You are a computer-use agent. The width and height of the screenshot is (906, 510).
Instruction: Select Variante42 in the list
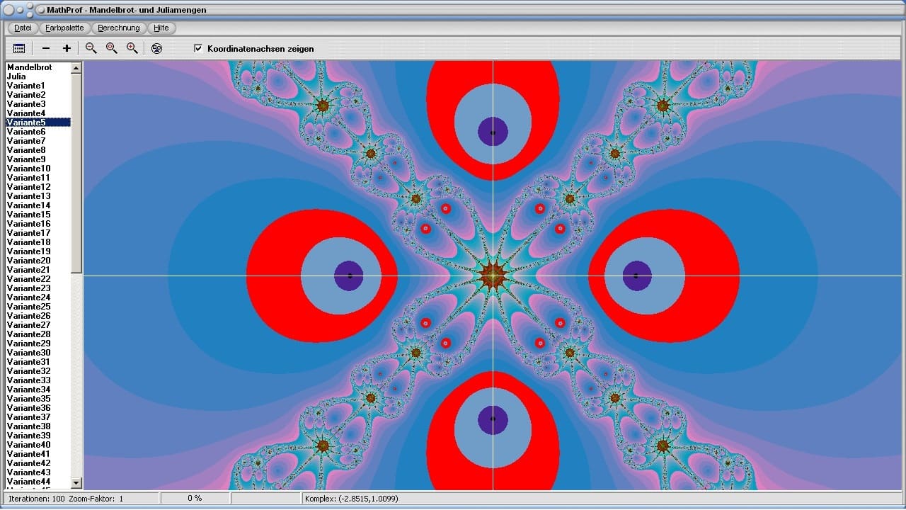tap(28, 463)
